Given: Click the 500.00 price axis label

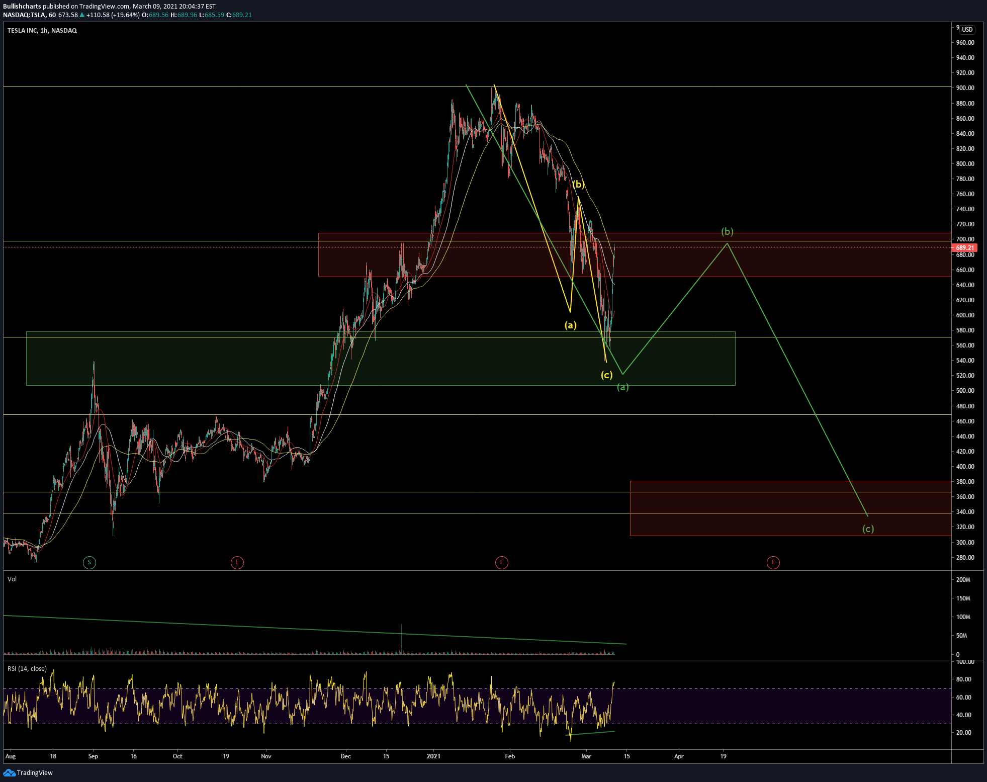Looking at the screenshot, I should tap(965, 390).
